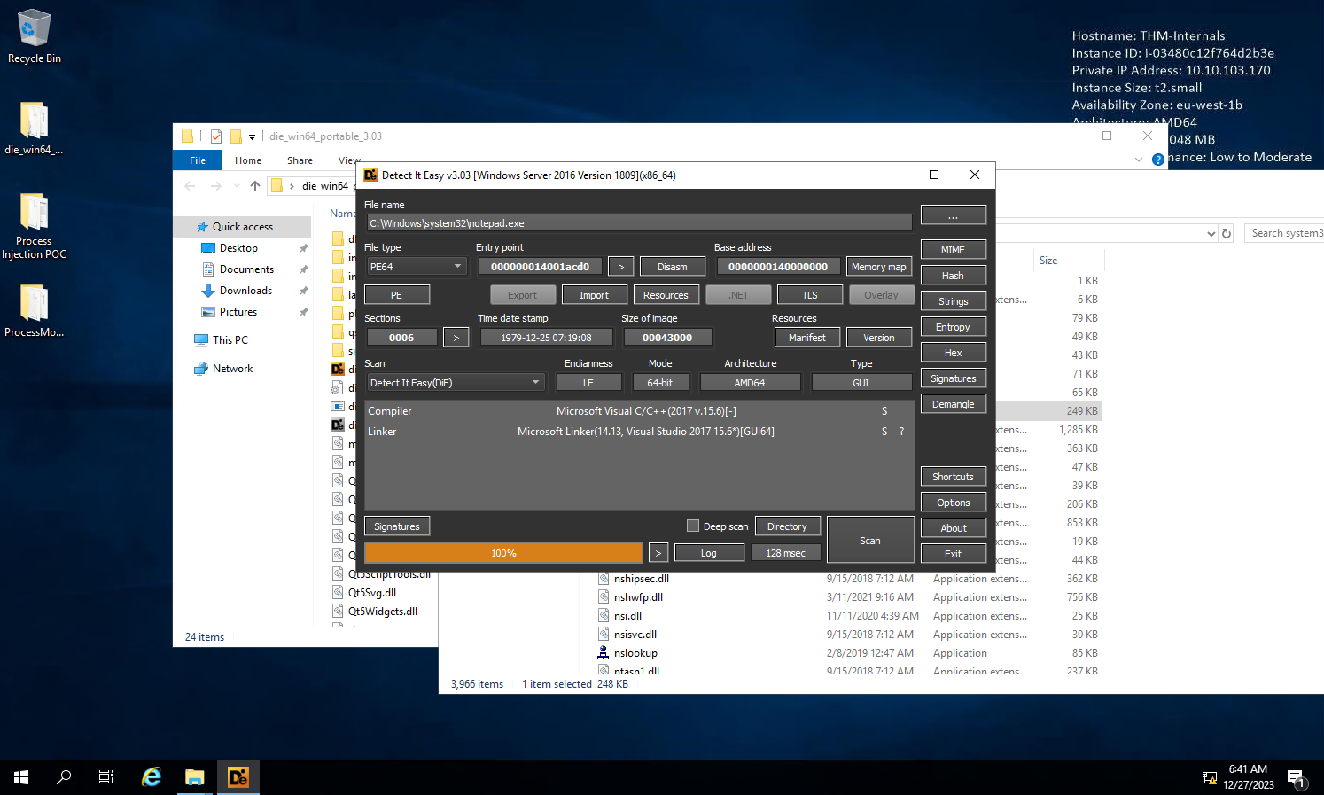Viewport: 1324px width, 795px height.
Task: Open the quick access toolbar customize dropdown
Action: pos(252,137)
